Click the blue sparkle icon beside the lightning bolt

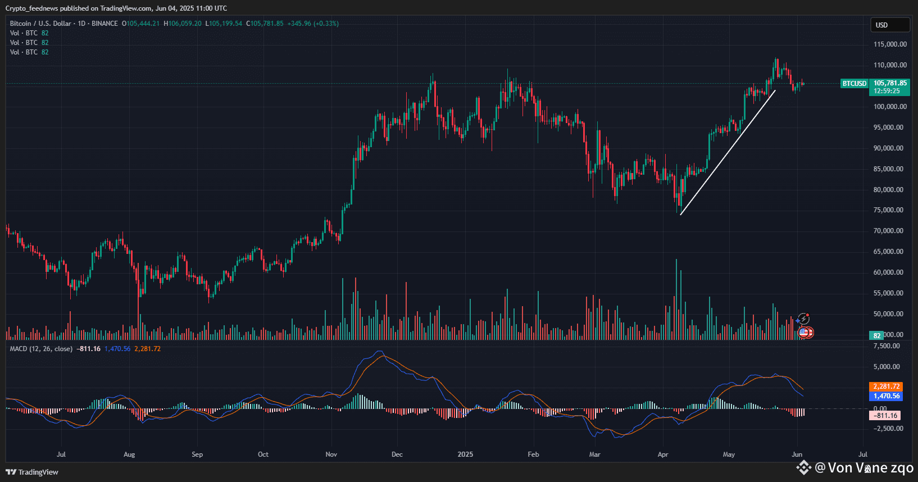(798, 321)
